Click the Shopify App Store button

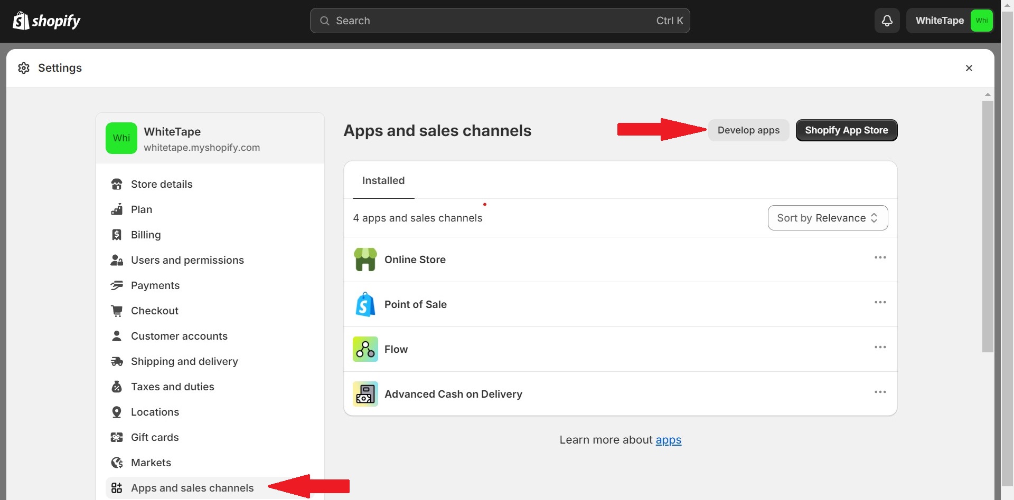(847, 130)
